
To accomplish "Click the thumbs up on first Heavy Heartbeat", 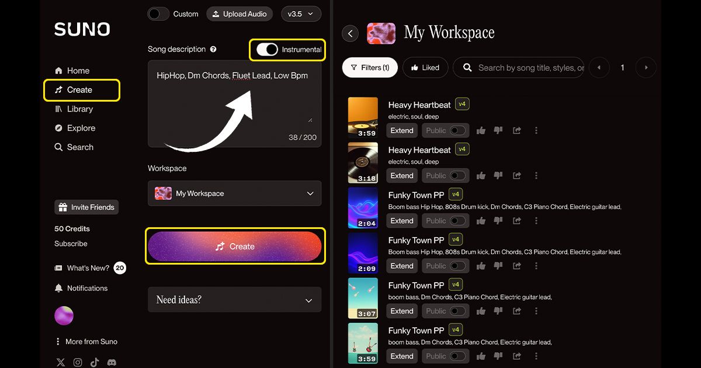I will (481, 131).
